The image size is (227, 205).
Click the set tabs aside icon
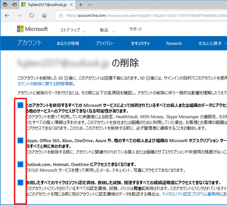click(x=14, y=5)
